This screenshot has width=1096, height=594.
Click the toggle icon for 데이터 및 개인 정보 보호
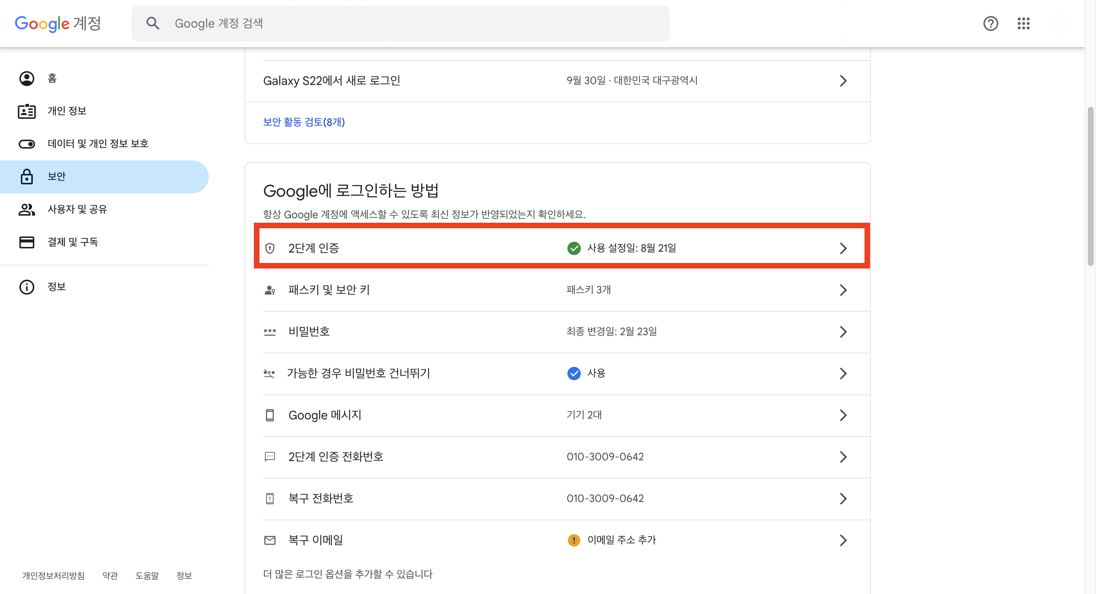click(27, 144)
